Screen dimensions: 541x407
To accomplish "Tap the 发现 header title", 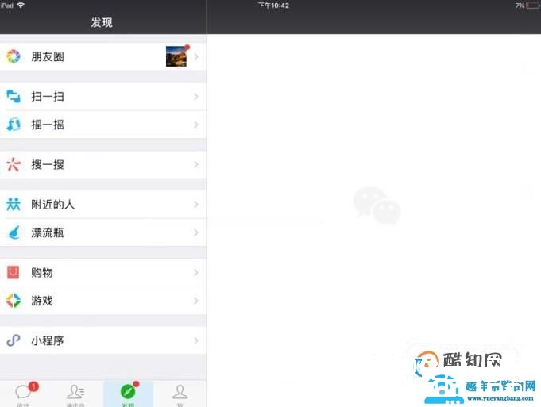I will [x=102, y=22].
